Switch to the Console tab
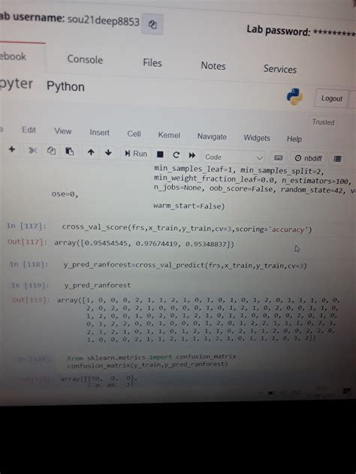 coord(85,59)
